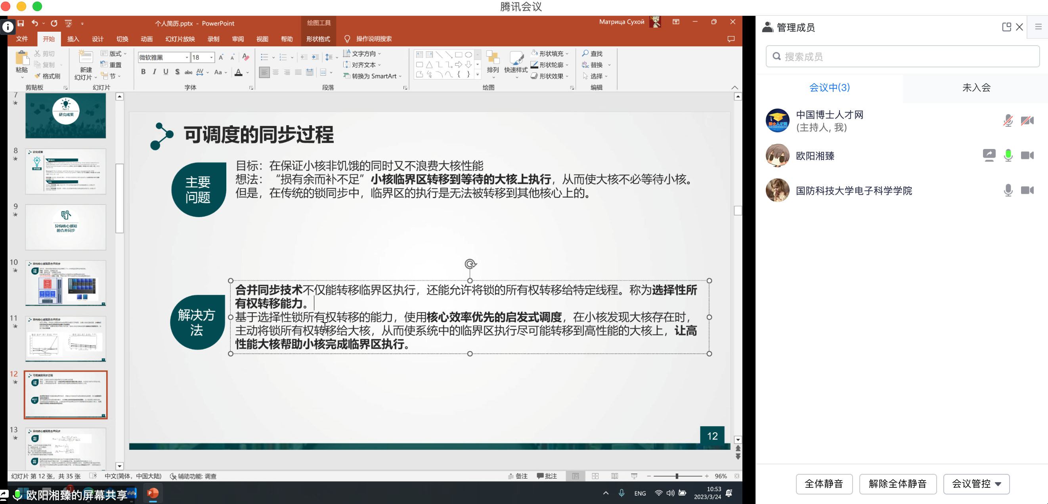The image size is (1048, 504).
Task: Decrease list indent level
Action: click(x=304, y=57)
